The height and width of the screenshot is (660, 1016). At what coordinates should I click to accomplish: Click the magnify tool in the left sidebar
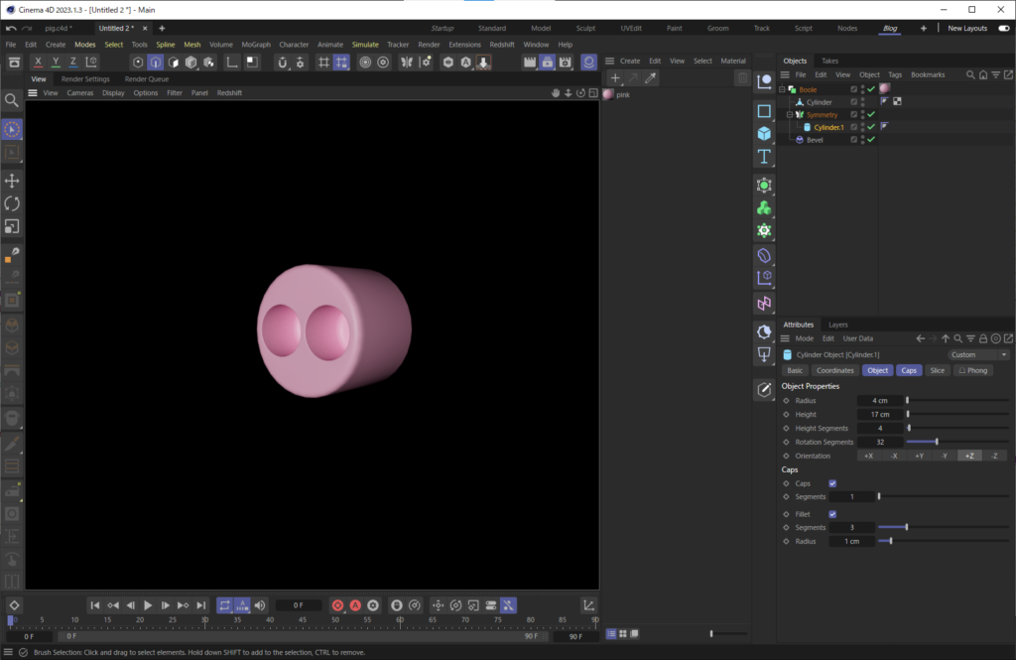13,99
